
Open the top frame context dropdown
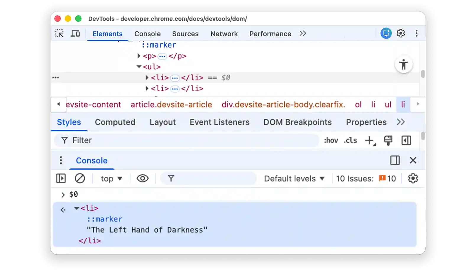[111, 178]
